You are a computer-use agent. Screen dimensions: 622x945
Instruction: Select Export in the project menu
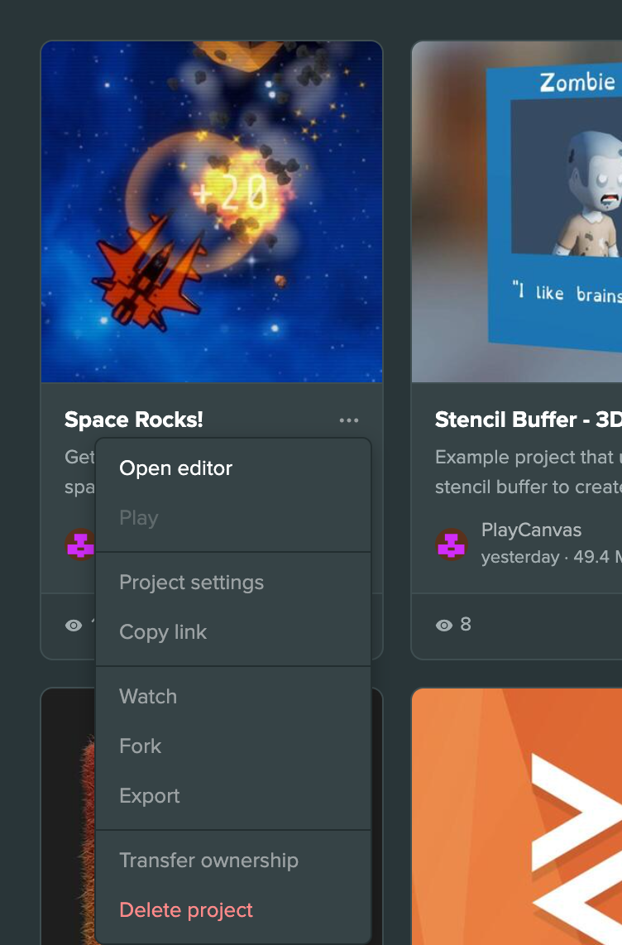coord(233,795)
